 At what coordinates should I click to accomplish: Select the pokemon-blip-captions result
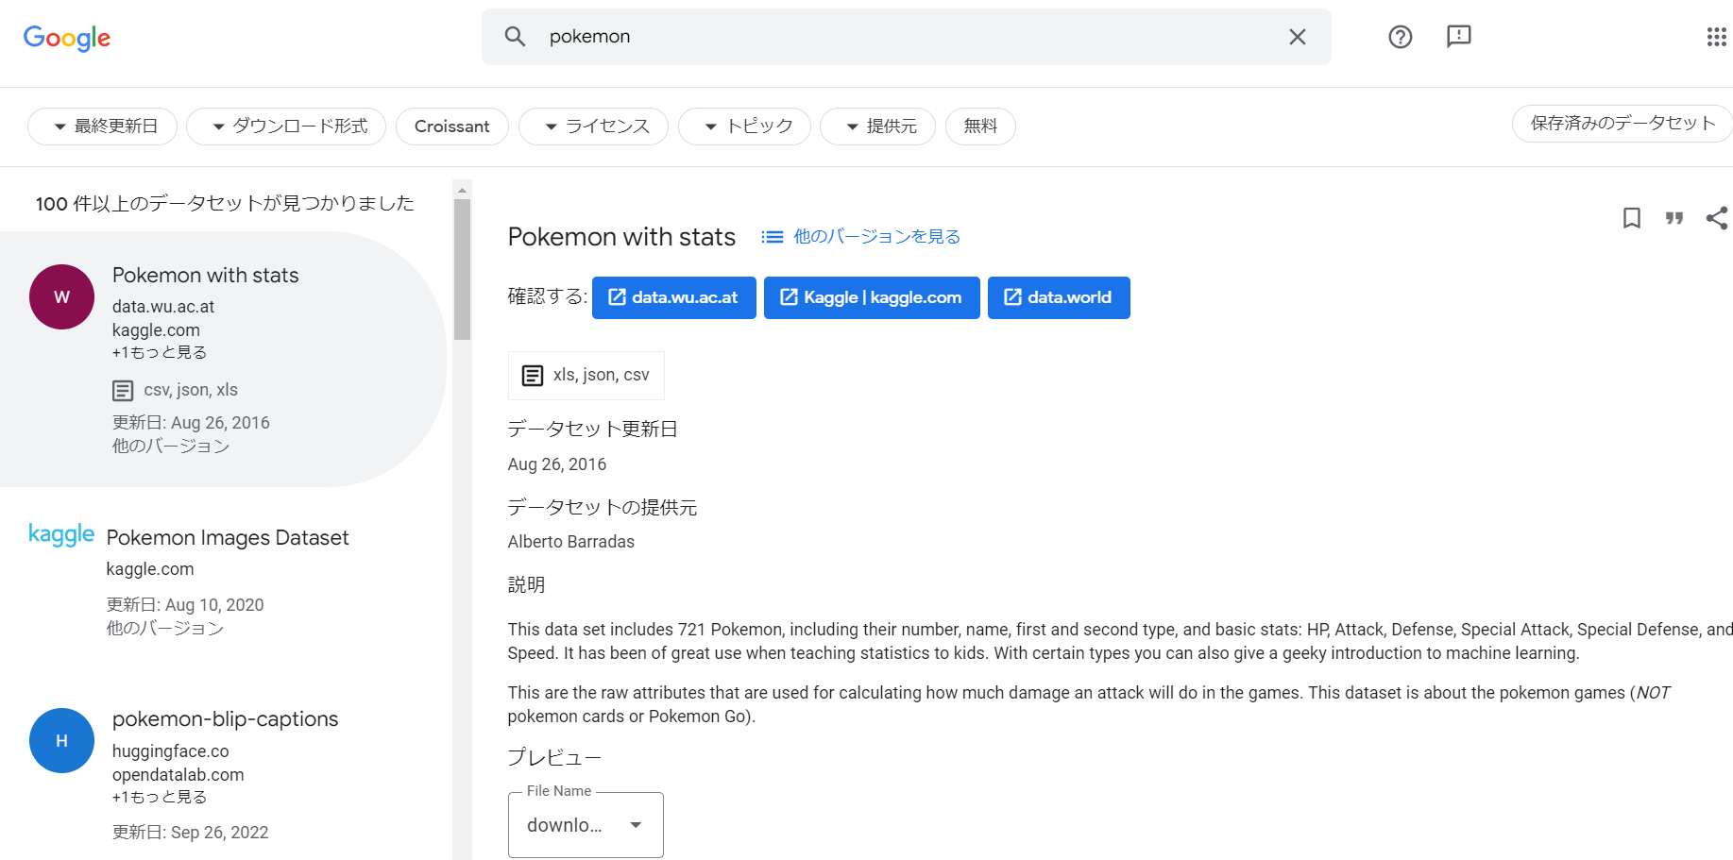[225, 719]
